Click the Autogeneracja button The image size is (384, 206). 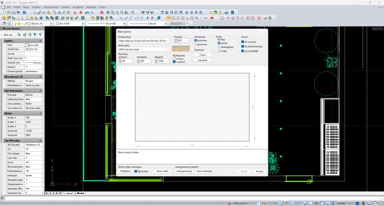pos(184,171)
